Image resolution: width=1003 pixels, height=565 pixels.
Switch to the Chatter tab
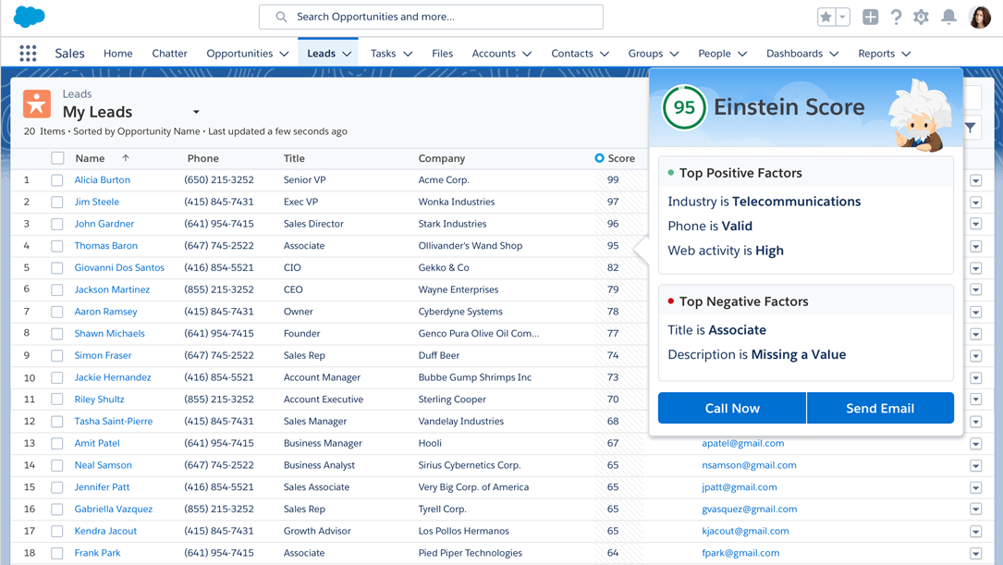(169, 54)
